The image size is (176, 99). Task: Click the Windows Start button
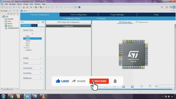3,96
